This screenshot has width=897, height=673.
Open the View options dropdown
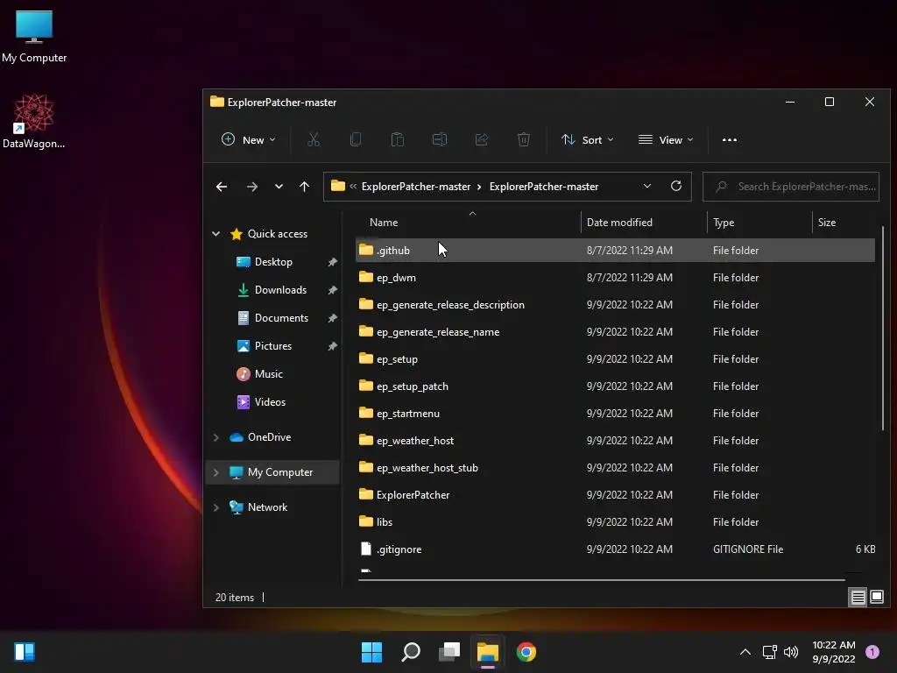click(x=666, y=139)
